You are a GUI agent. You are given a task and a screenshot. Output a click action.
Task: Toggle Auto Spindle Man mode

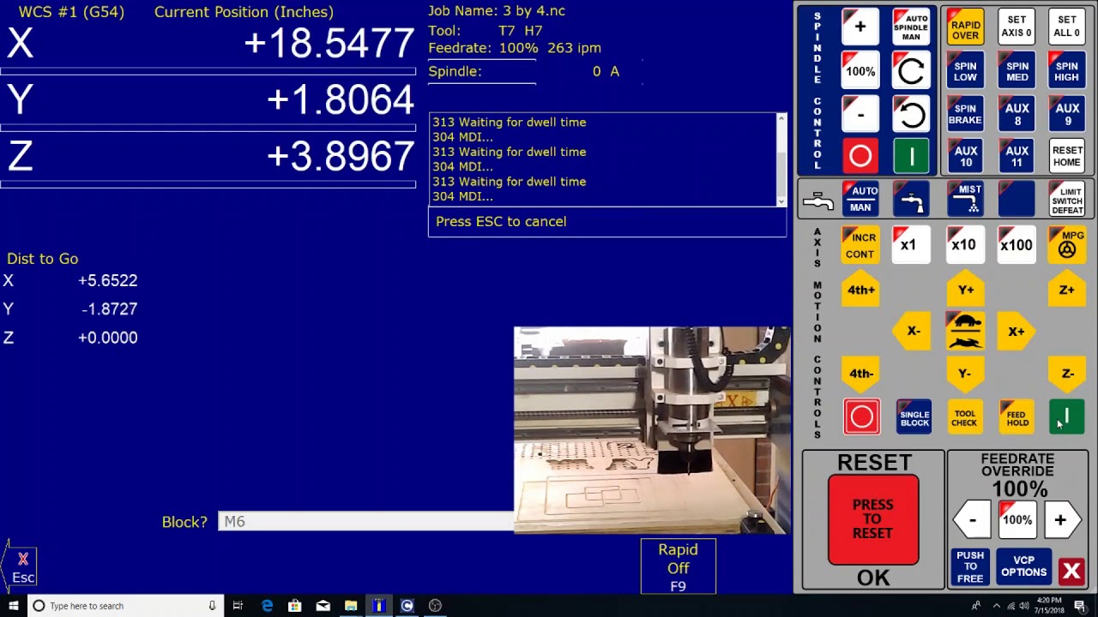click(911, 27)
